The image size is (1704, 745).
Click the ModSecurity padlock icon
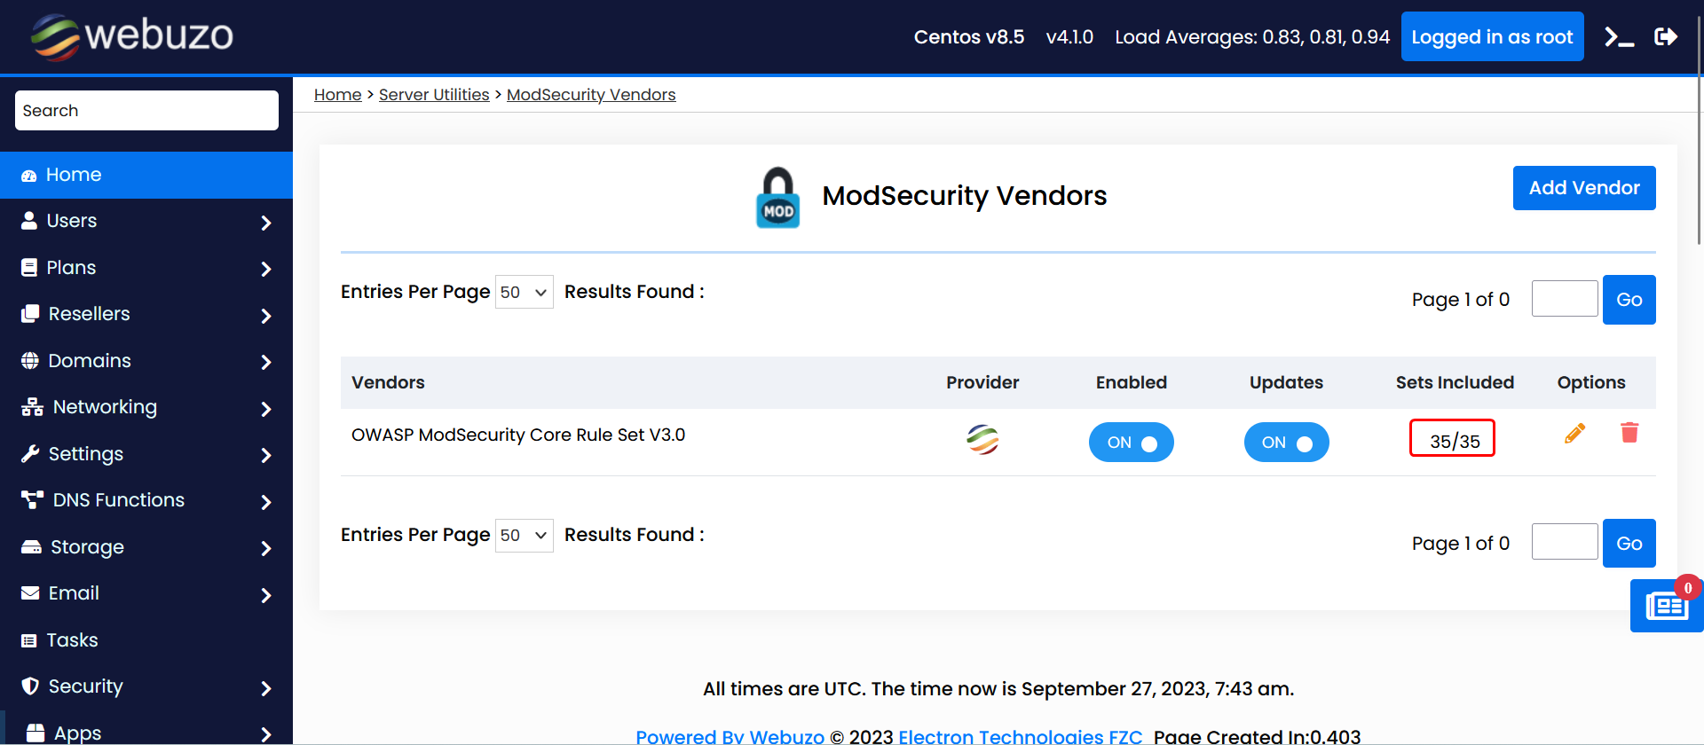(777, 198)
